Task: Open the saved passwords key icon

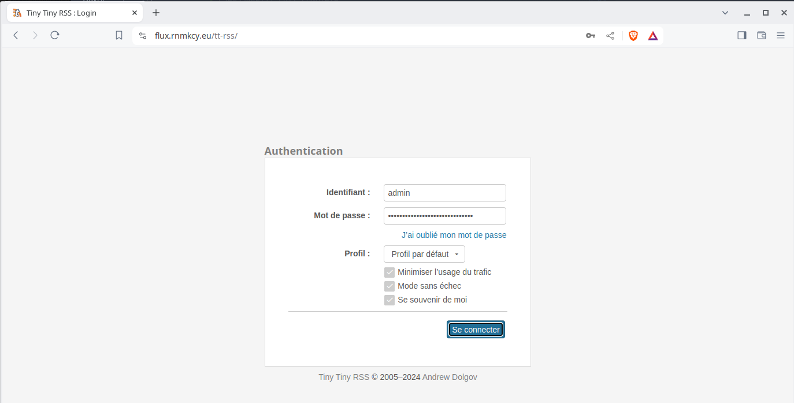Action: [590, 36]
